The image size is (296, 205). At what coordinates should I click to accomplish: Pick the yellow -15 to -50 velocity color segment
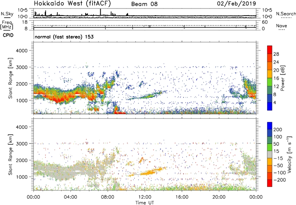tap(270, 162)
